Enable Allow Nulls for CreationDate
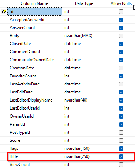135x168 pixels. pyautogui.click(x=121, y=68)
